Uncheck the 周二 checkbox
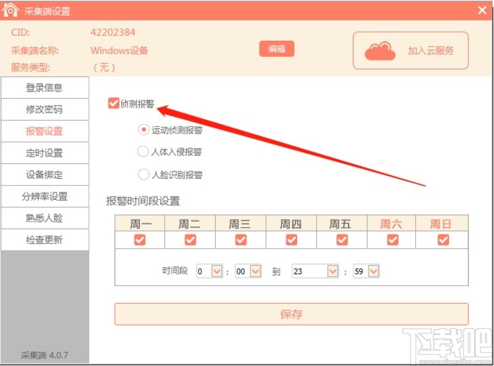 point(190,240)
